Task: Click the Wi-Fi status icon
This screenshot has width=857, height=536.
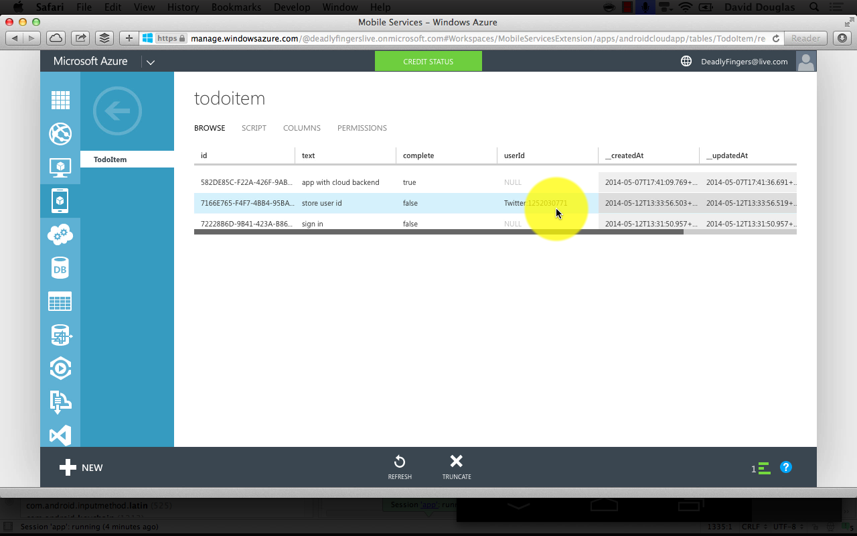Action: point(685,7)
